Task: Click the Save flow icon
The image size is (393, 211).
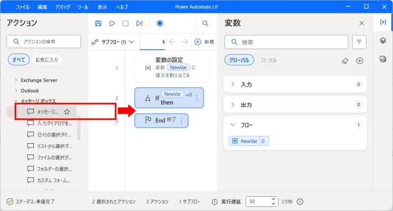Action: pyautogui.click(x=98, y=23)
